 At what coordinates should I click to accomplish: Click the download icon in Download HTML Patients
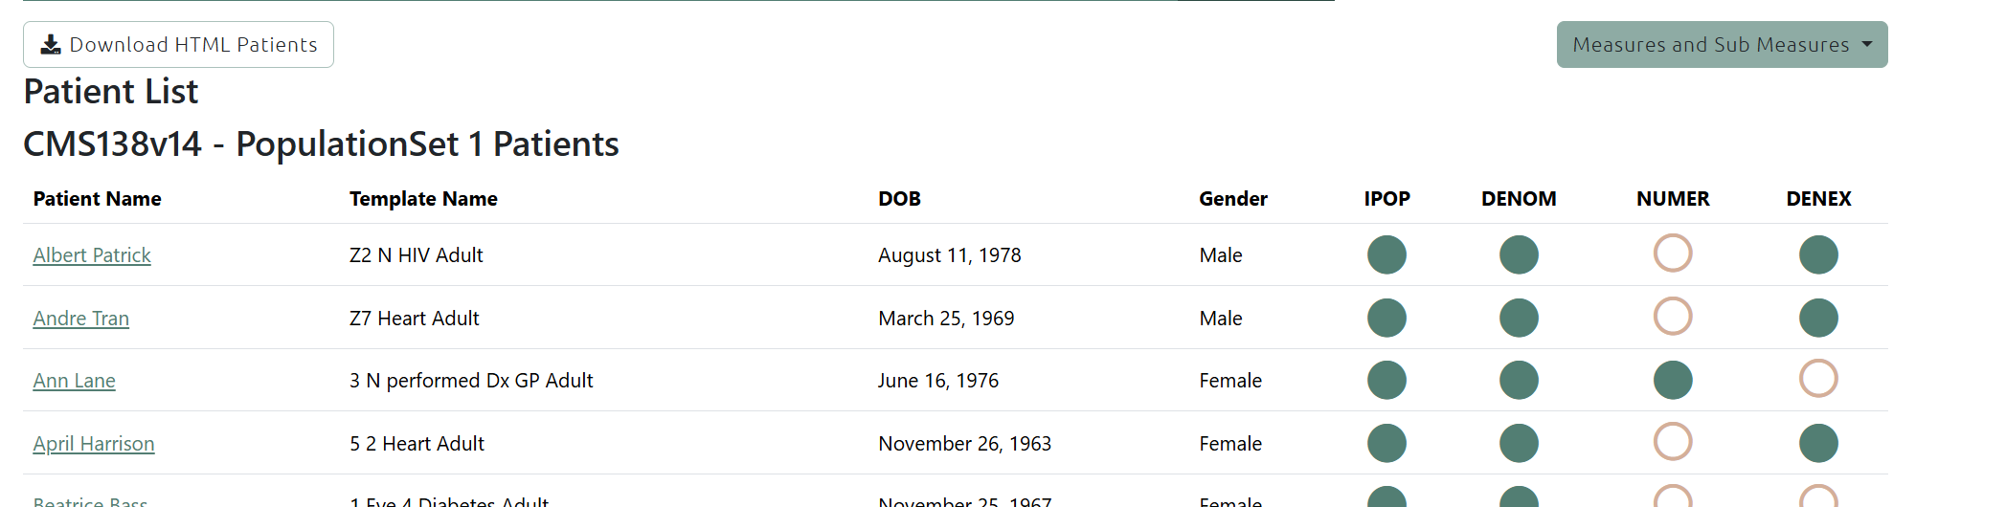[x=51, y=45]
